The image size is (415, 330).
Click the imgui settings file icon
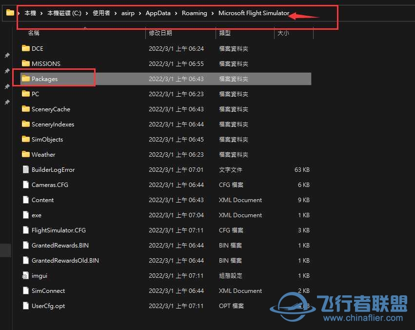pos(25,275)
